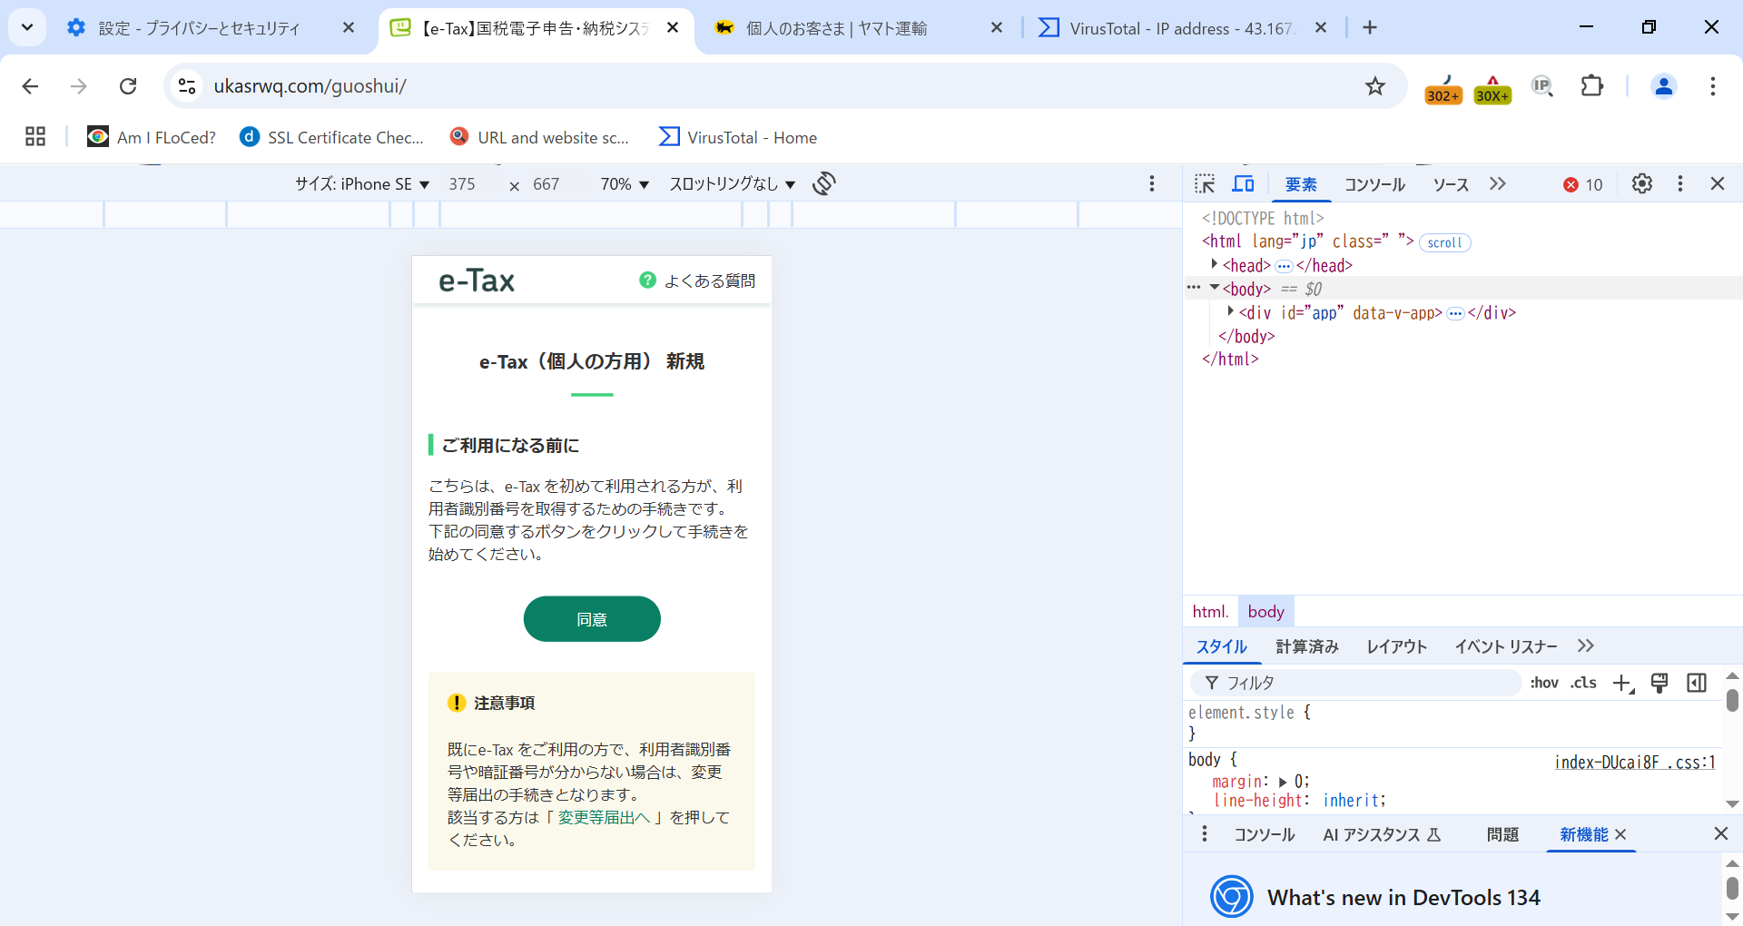The height and width of the screenshot is (926, 1743).
Task: Open the drawer three-dot menu
Action: (x=1205, y=833)
